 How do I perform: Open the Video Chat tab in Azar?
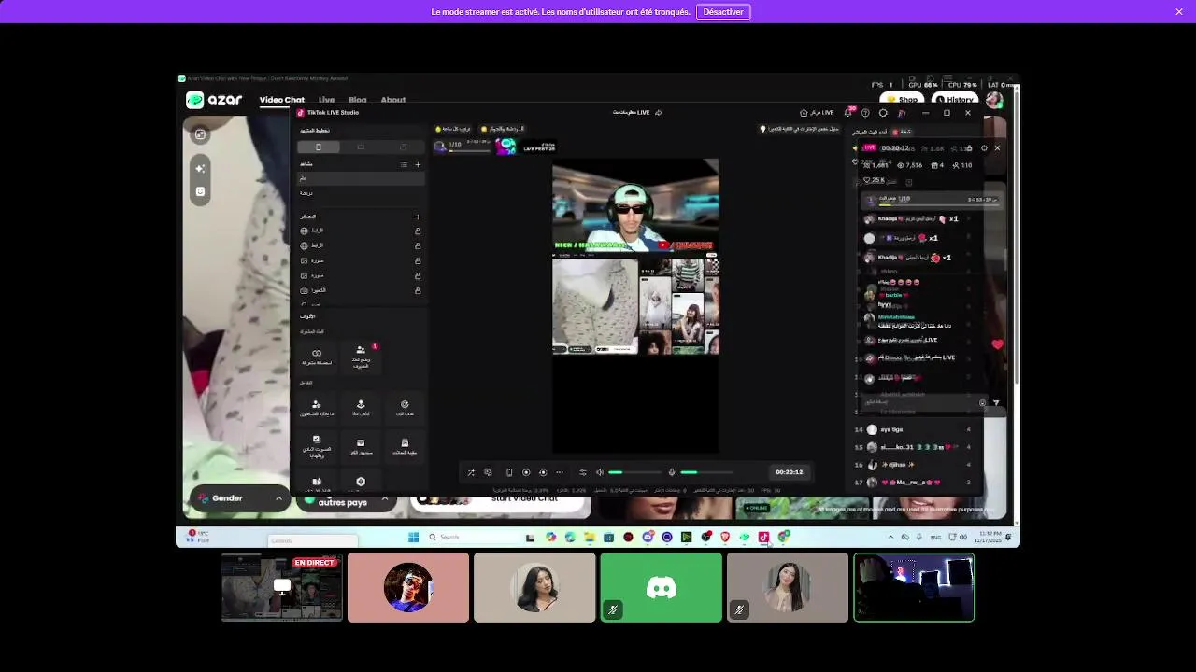pyautogui.click(x=281, y=100)
